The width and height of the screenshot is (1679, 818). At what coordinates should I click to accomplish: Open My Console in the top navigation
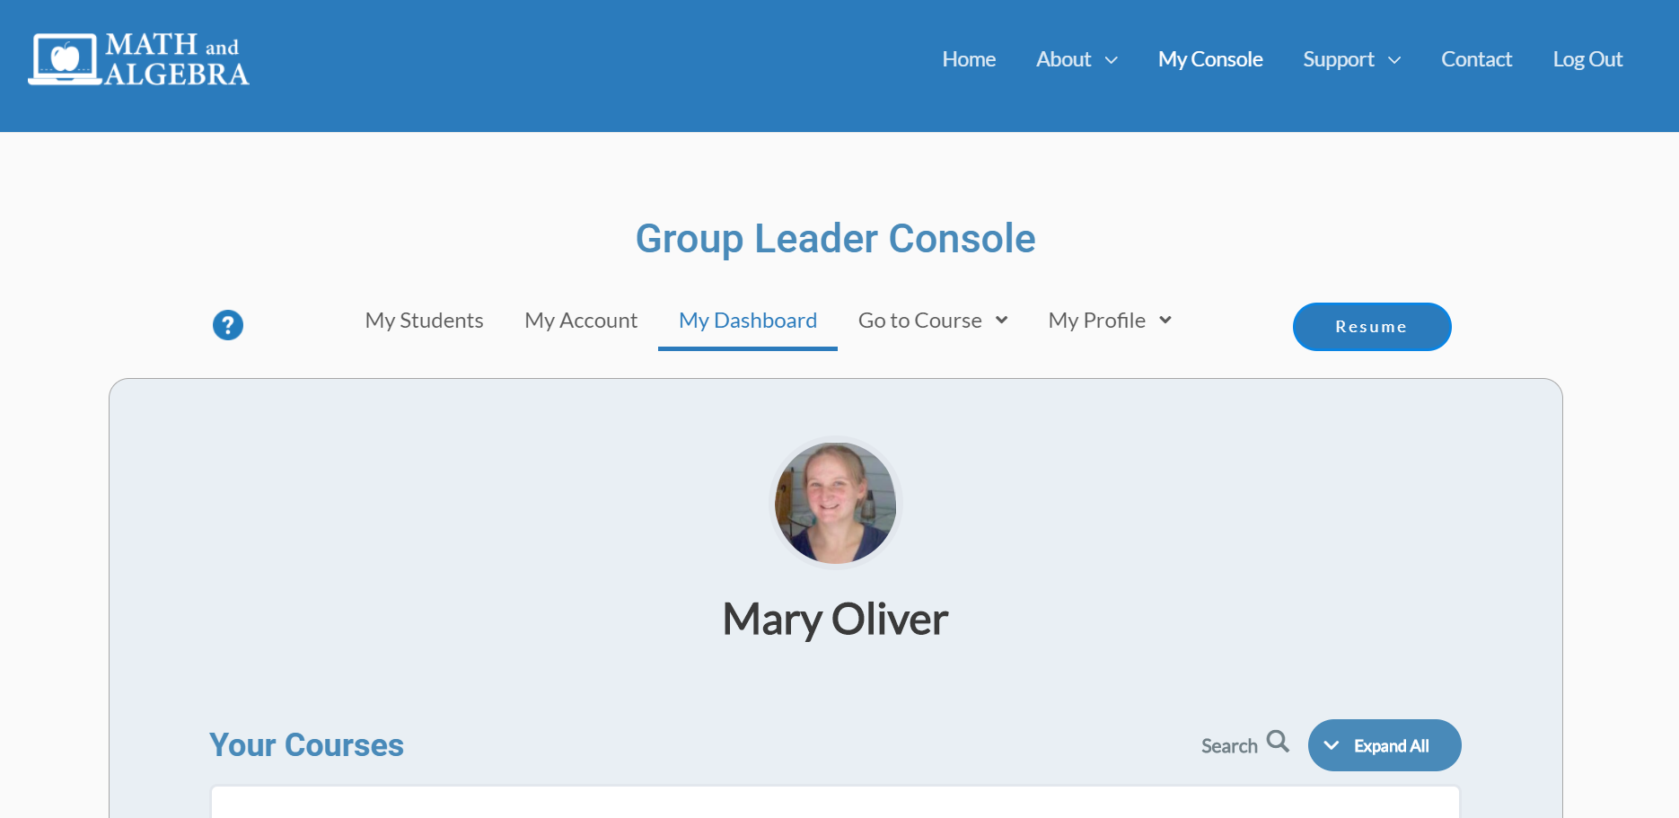click(x=1210, y=59)
